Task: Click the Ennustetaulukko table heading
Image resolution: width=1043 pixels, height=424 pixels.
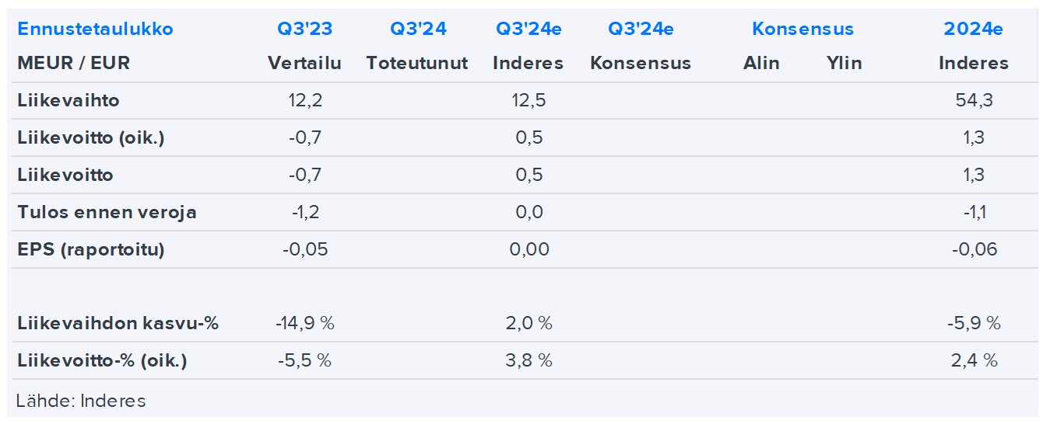Action: coord(95,30)
